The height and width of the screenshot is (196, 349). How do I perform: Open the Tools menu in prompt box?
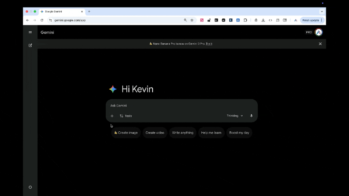click(126, 116)
